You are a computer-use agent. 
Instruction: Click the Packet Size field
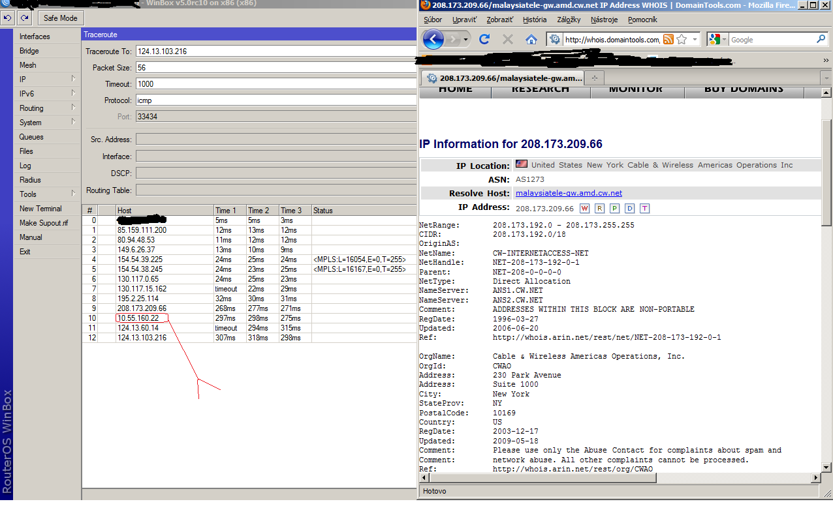click(x=275, y=68)
